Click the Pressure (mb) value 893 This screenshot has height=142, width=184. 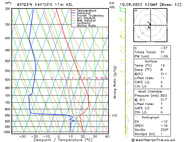(x=164, y=96)
